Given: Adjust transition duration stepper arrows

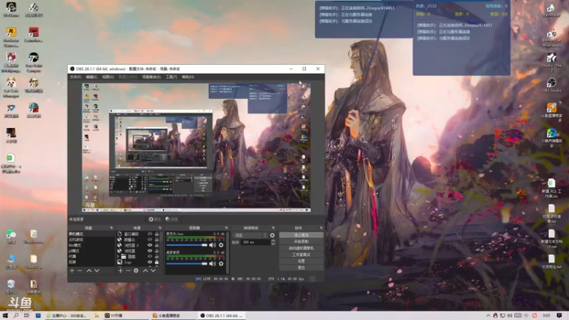Looking at the screenshot, I should 273,242.
